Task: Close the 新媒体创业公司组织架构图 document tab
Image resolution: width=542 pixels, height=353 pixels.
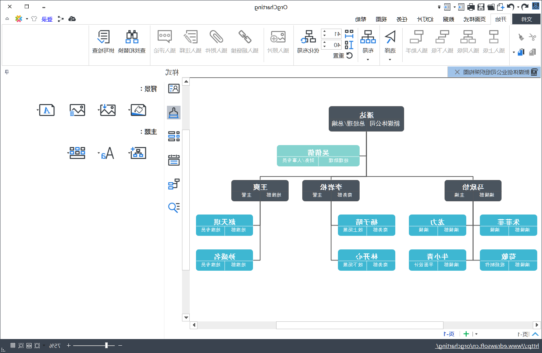Action: [457, 72]
